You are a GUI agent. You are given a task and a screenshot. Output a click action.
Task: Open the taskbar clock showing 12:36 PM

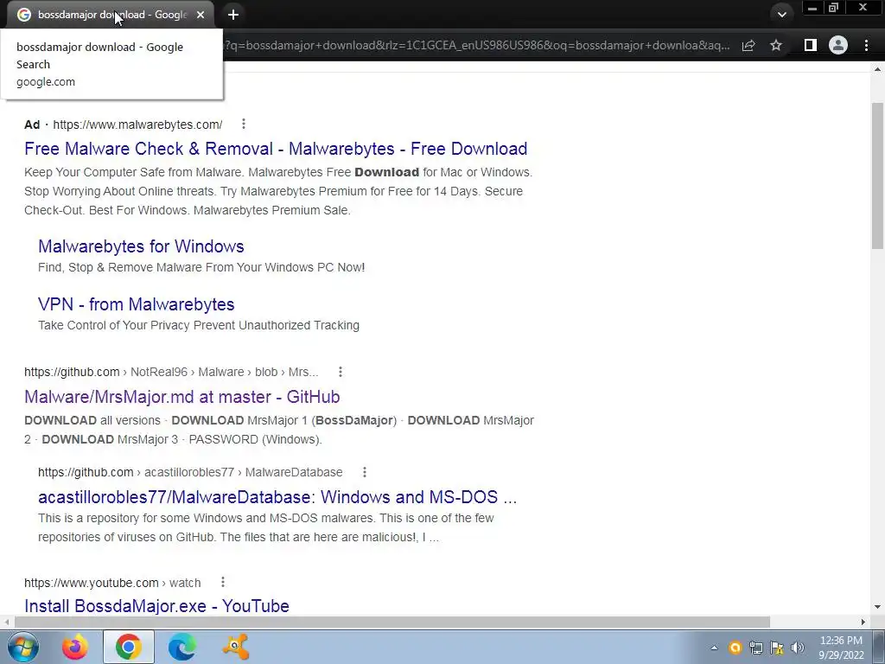tap(841, 648)
